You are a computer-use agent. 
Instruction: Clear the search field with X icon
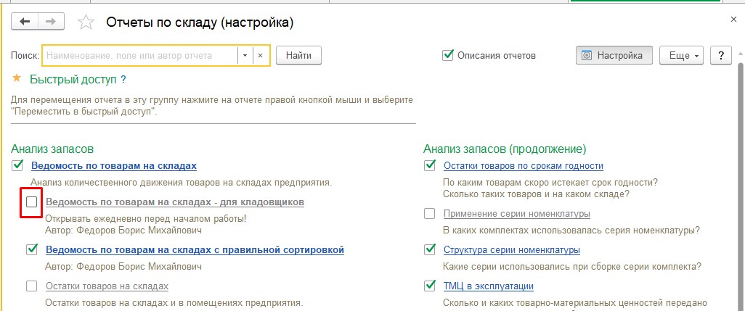point(261,55)
